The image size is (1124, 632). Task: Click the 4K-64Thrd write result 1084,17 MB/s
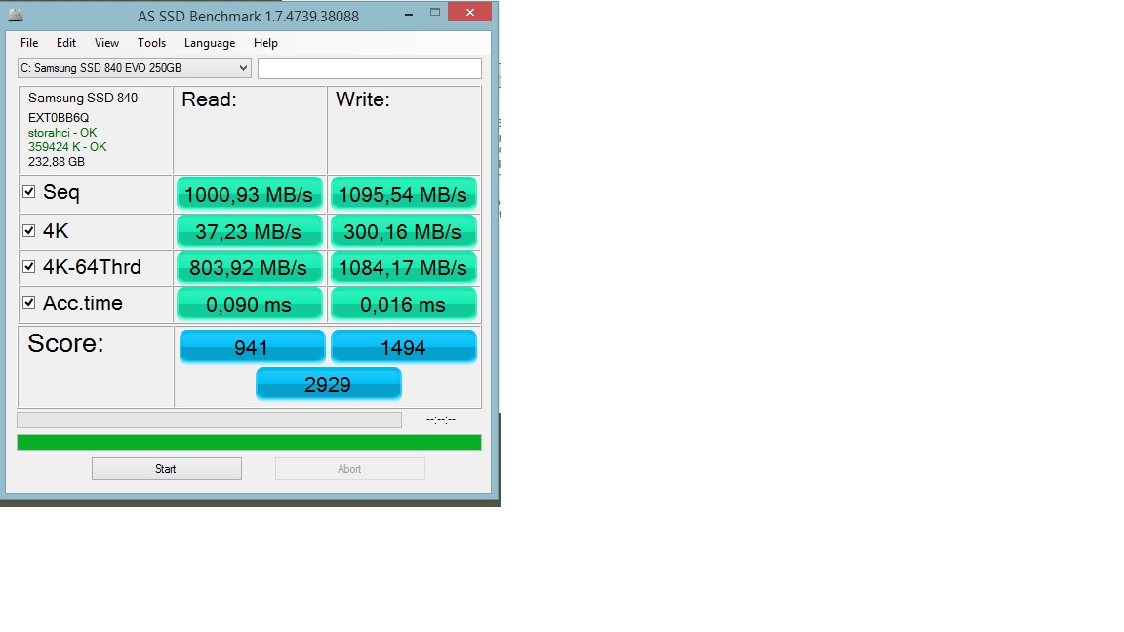tap(404, 268)
